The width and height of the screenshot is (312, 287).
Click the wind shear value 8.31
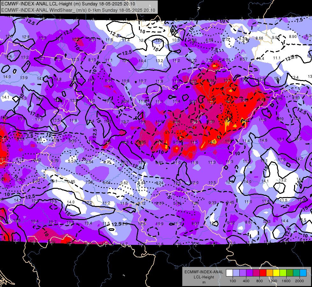pos(108,80)
